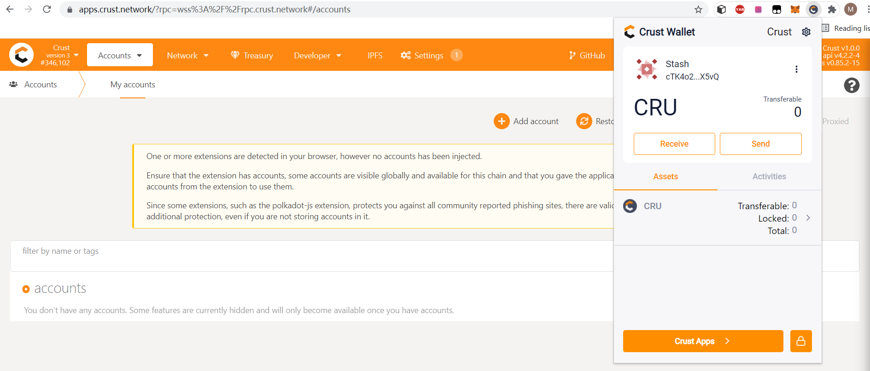The height and width of the screenshot is (371, 870).
Task: Click the Restore circular arrows icon
Action: pos(584,121)
